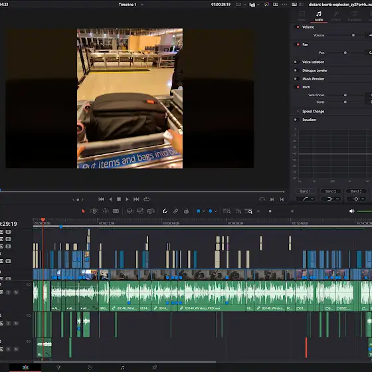Viewport: 372px width, 372px height.
Task: Switch to the Effects inspector tab
Action: [336, 16]
